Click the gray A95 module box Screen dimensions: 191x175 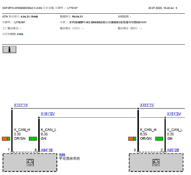coord(156,163)
